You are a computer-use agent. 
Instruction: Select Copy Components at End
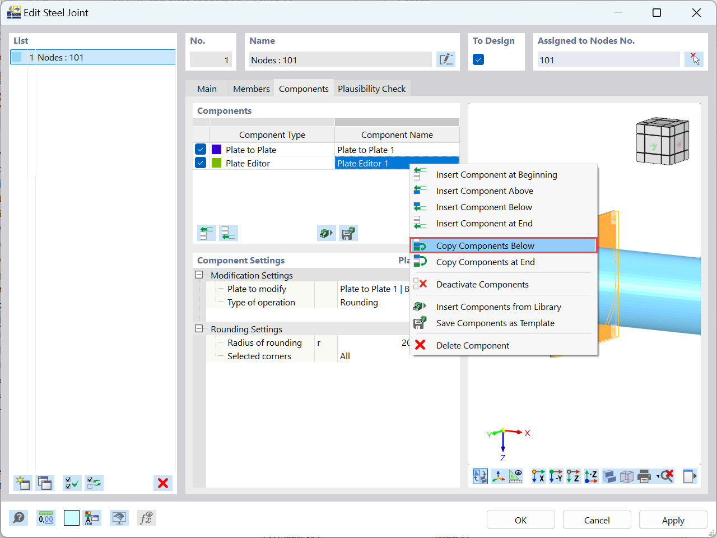point(504,262)
